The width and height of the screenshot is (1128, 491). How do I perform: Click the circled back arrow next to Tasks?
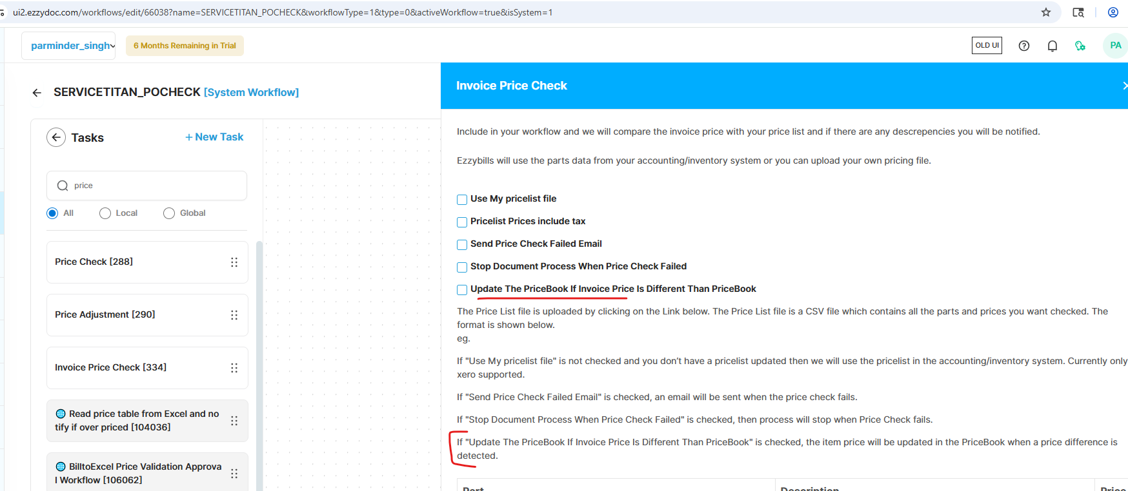click(x=56, y=137)
